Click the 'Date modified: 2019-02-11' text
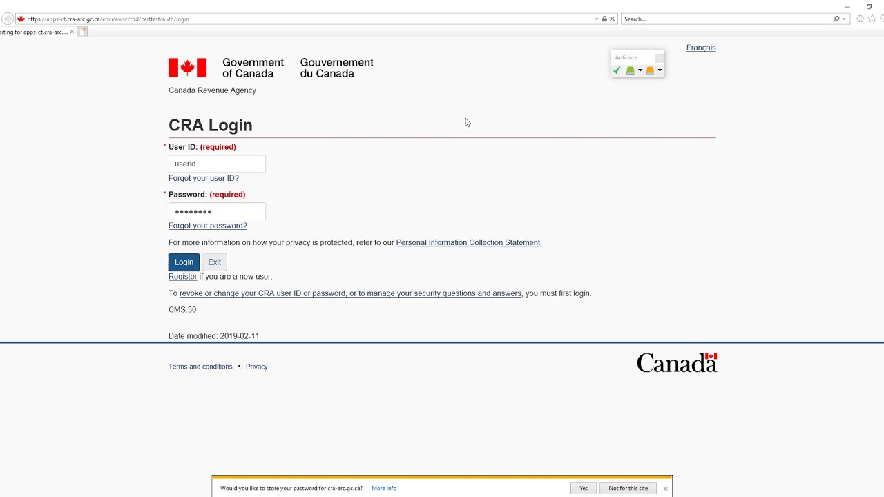The height and width of the screenshot is (497, 884). 214,336
